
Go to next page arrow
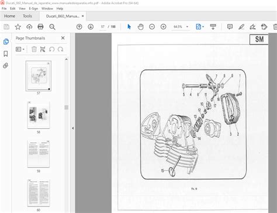point(91,27)
